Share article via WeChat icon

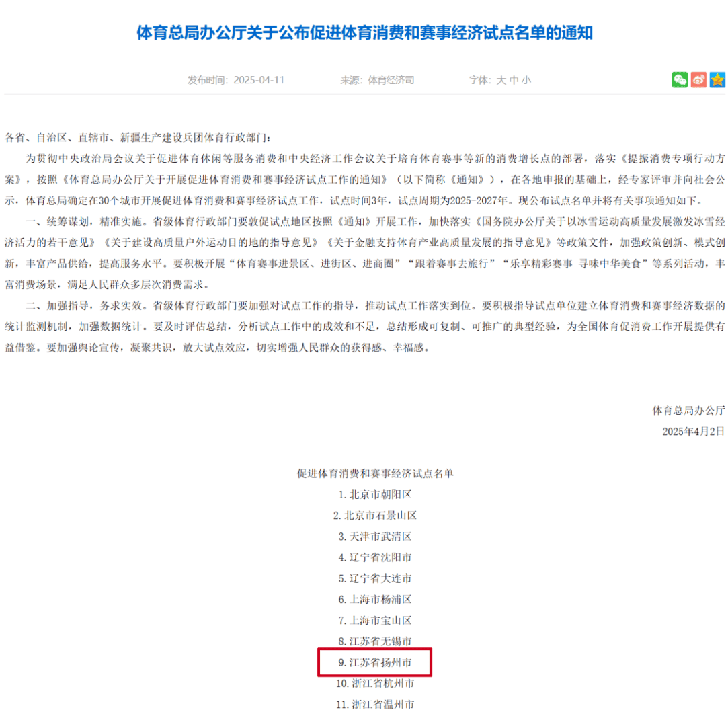pyautogui.click(x=680, y=79)
